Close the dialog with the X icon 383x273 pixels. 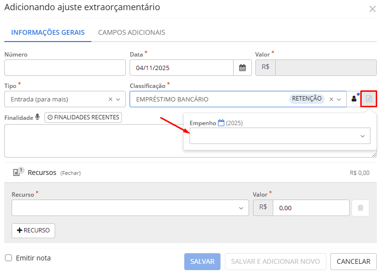coord(372,9)
